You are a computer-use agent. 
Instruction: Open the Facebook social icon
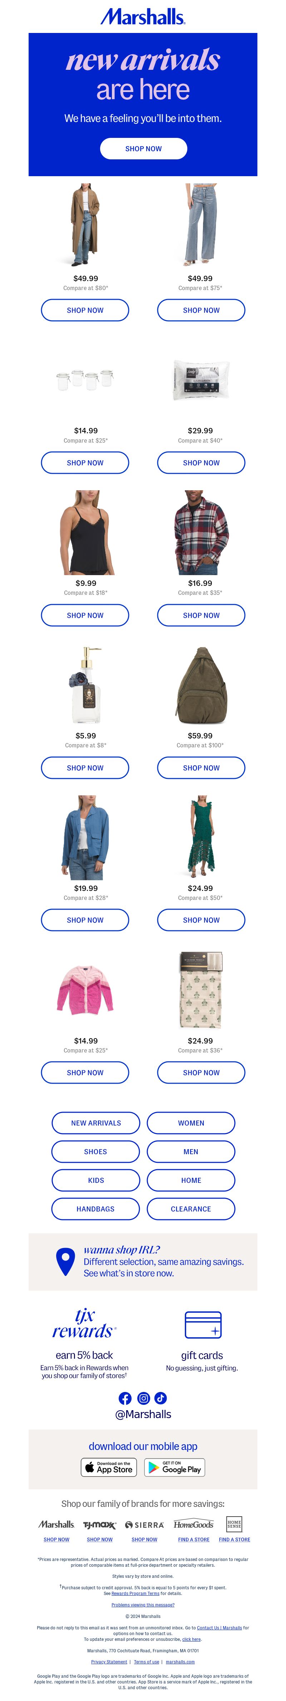pyautogui.click(x=125, y=1398)
